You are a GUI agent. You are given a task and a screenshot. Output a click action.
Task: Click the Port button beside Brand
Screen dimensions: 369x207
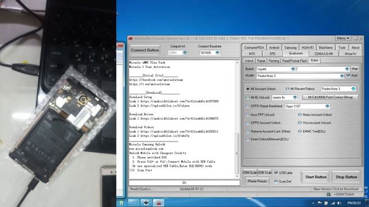(x=355, y=69)
